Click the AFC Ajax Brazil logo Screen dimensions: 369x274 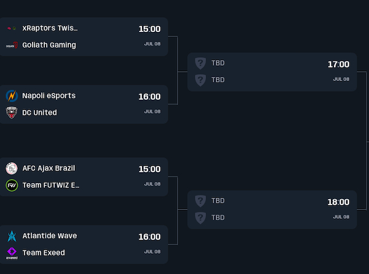12,168
